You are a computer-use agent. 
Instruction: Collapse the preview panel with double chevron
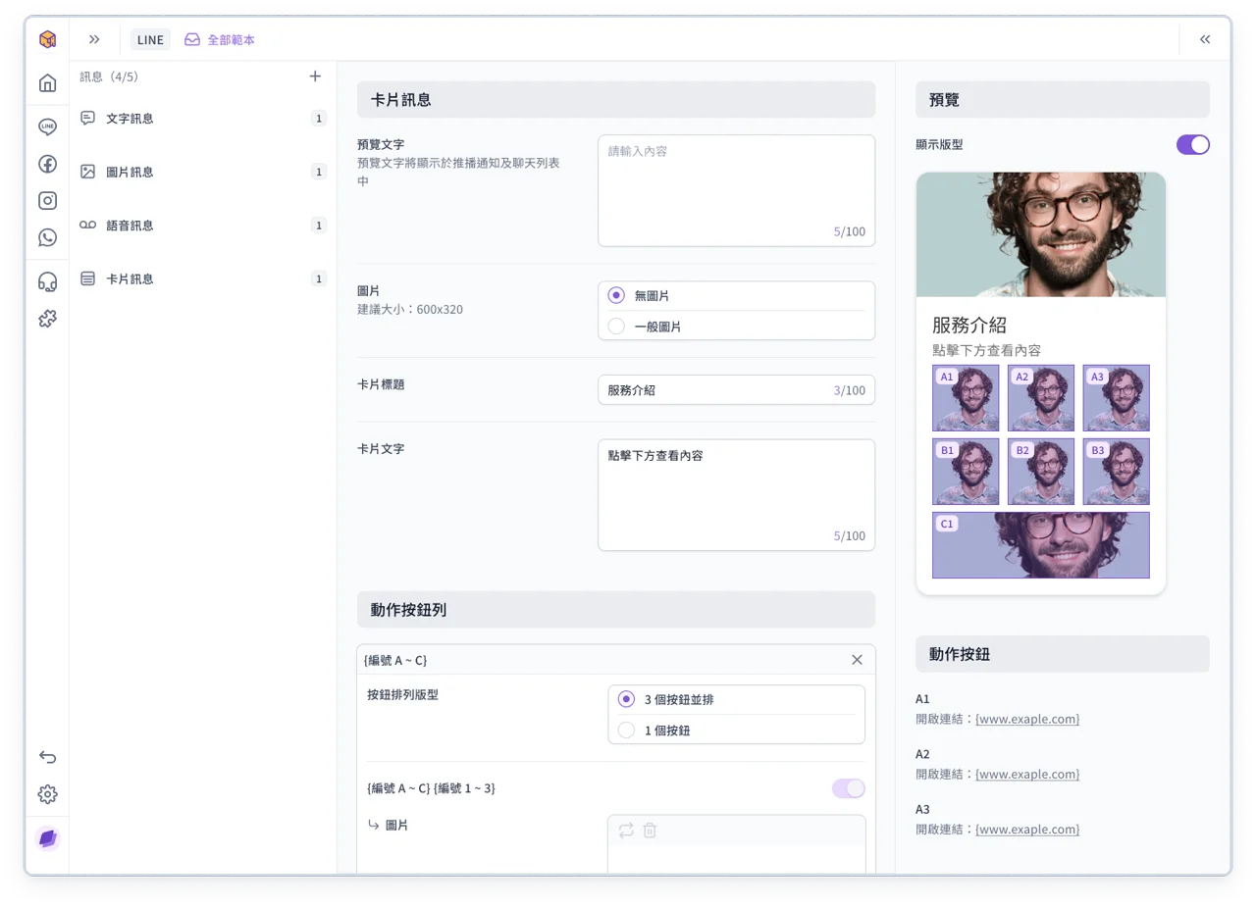1205,39
